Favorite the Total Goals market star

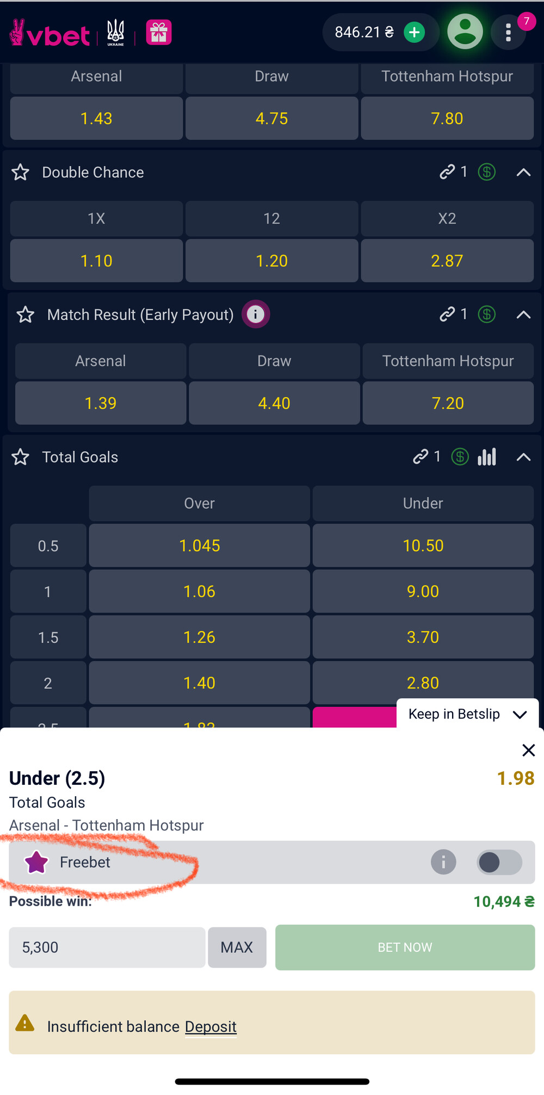click(x=21, y=457)
